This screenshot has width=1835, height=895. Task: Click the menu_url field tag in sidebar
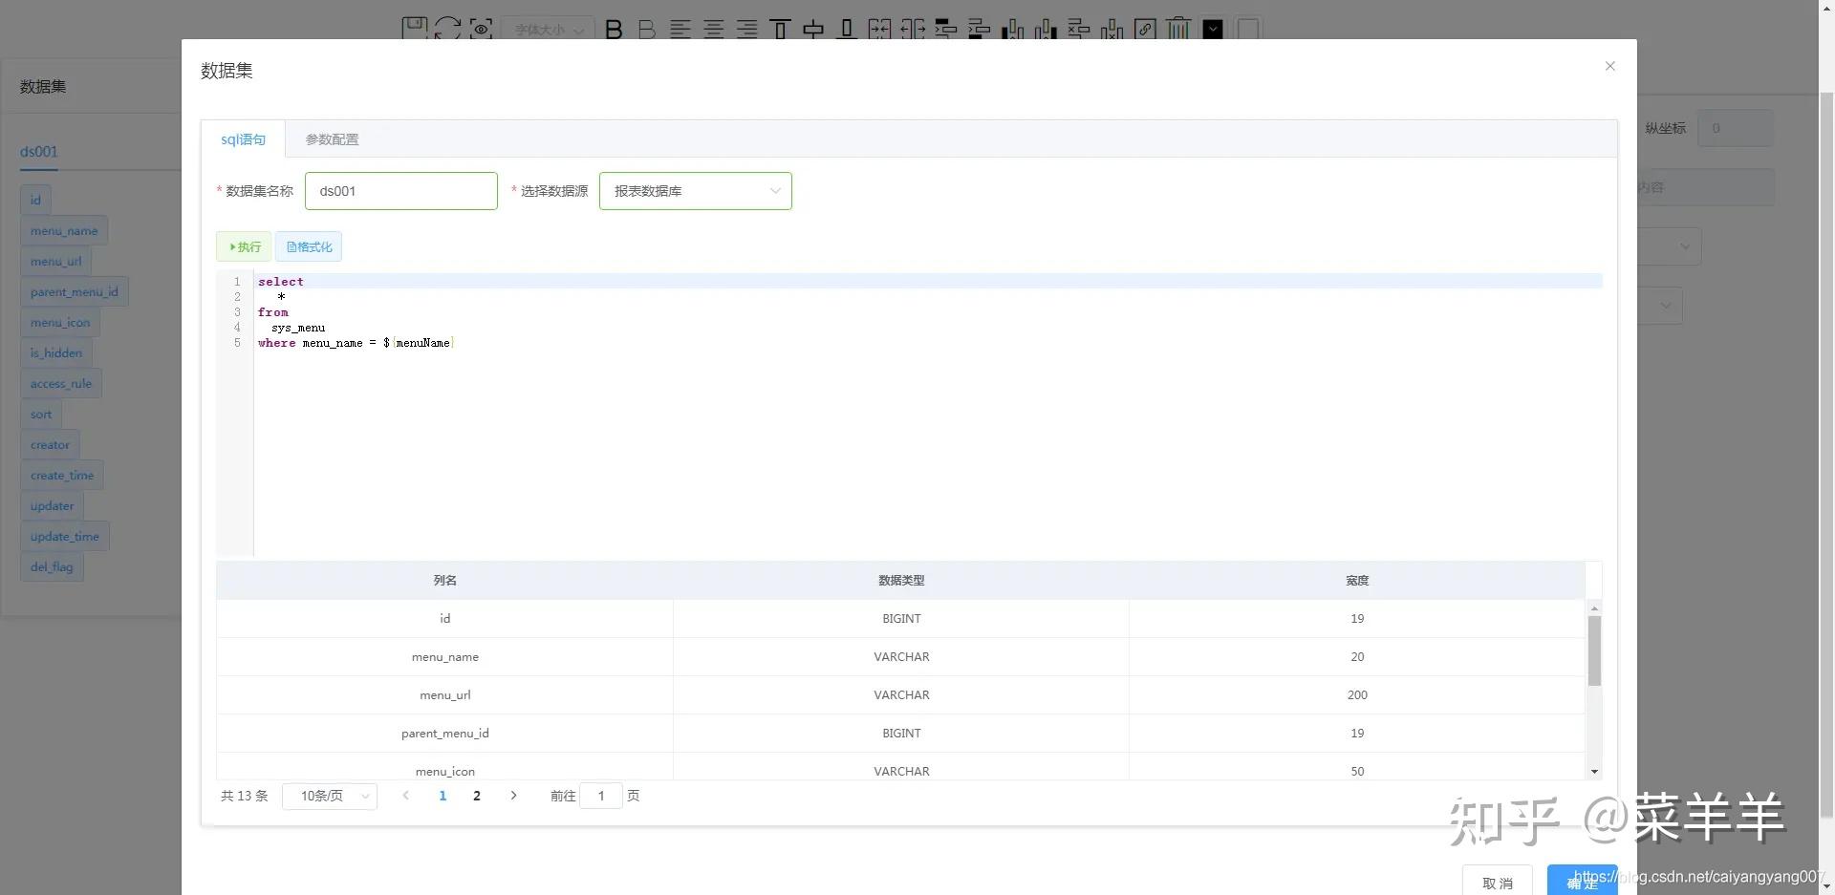click(x=55, y=262)
